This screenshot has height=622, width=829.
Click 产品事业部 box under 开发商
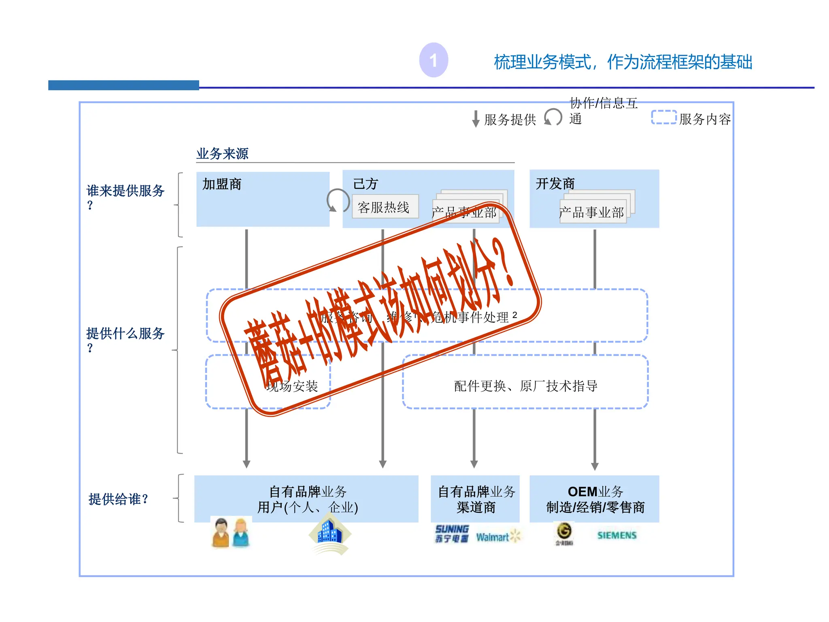(593, 211)
